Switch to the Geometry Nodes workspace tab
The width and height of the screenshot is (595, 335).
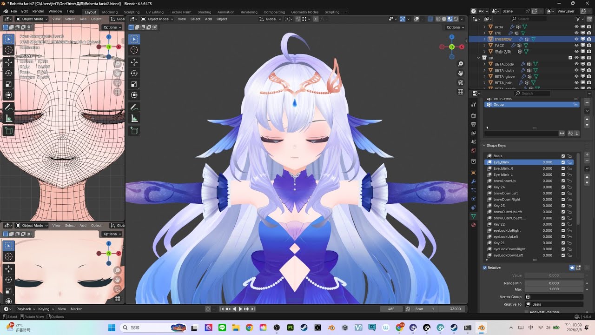[304, 12]
